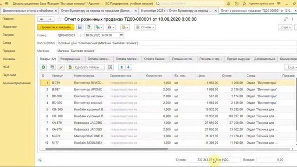The height and width of the screenshot is (167, 297).
Task: Post document icon next to save
Action: tap(89, 27)
